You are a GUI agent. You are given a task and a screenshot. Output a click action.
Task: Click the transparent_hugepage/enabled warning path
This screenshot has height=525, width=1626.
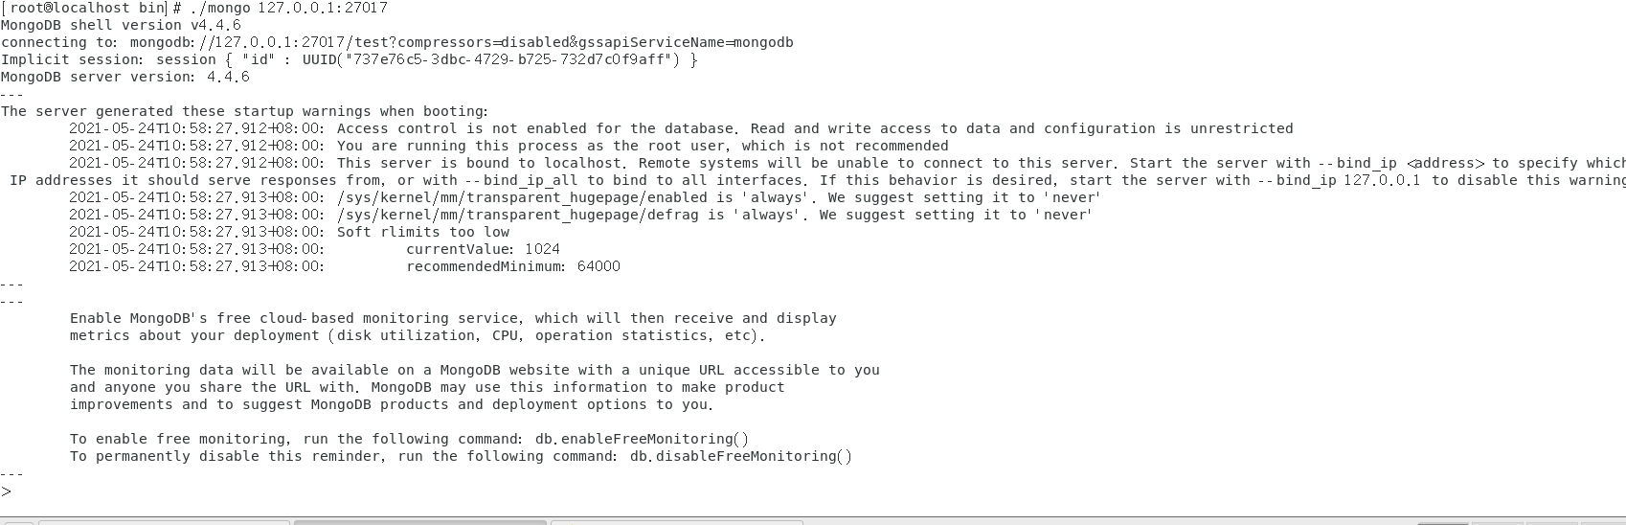click(x=521, y=197)
